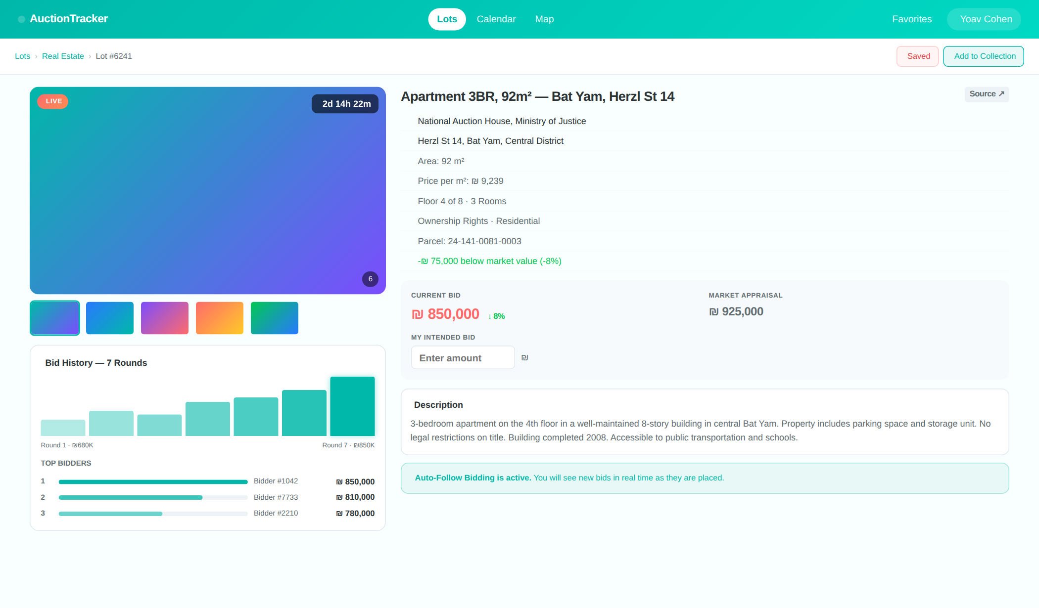Image resolution: width=1039 pixels, height=608 pixels.
Task: Click National Auction House, Ministry of Justice
Action: (502, 121)
